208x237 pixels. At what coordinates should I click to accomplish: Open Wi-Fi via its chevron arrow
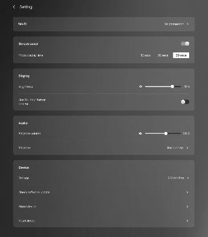pyautogui.click(x=187, y=24)
